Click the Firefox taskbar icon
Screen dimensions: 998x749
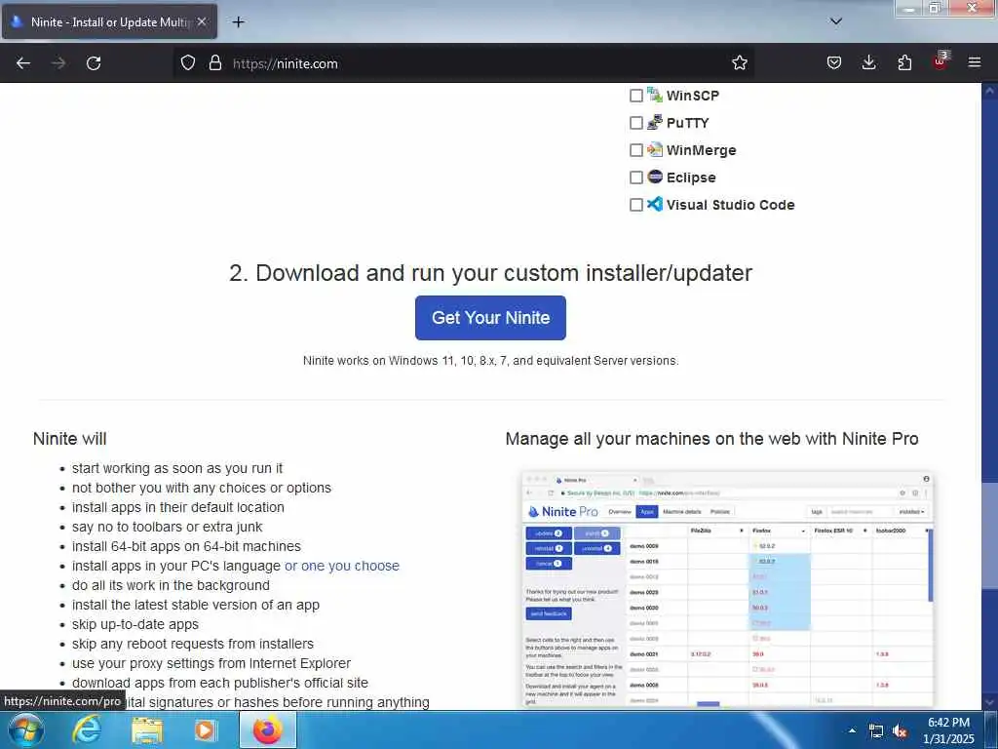coord(268,730)
